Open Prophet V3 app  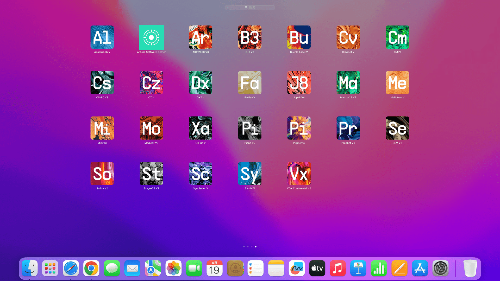pos(348,128)
